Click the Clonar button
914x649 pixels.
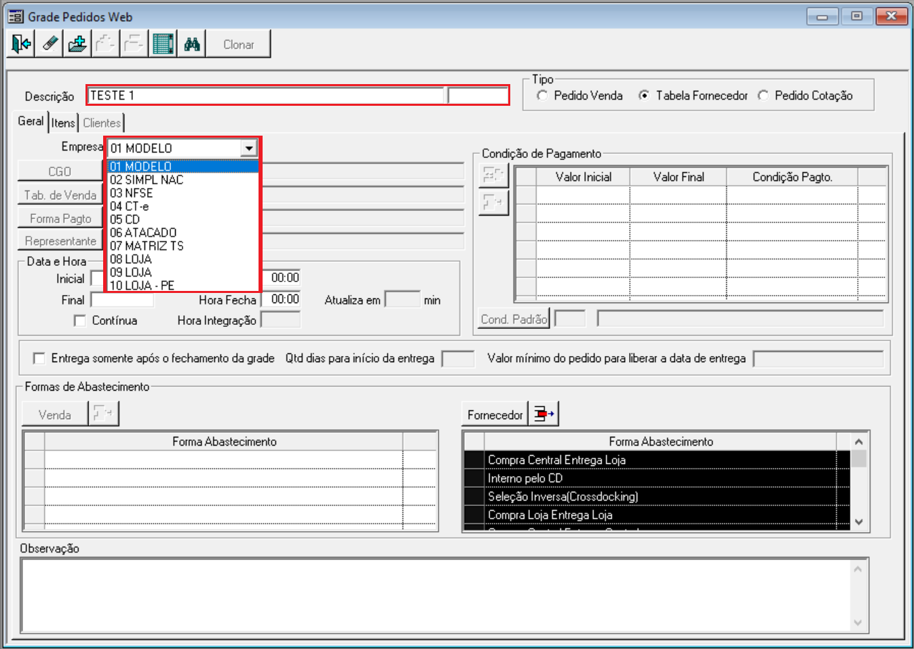pyautogui.click(x=239, y=44)
